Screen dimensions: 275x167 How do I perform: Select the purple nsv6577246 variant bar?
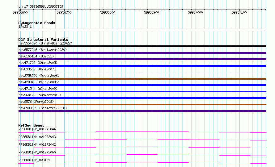tap(142, 53)
